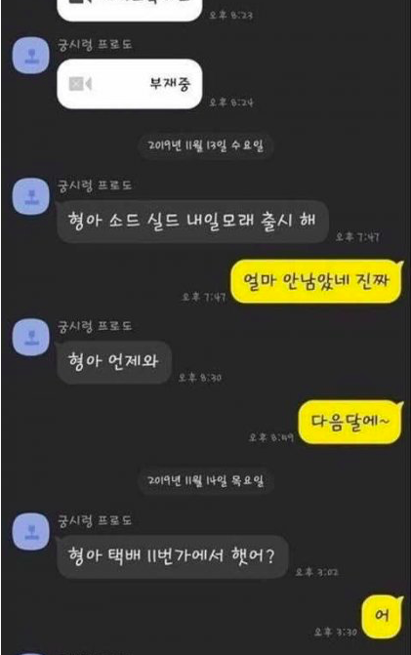
Task: Tap the profile avatar beside 소드 실드 message
Action: (31, 196)
